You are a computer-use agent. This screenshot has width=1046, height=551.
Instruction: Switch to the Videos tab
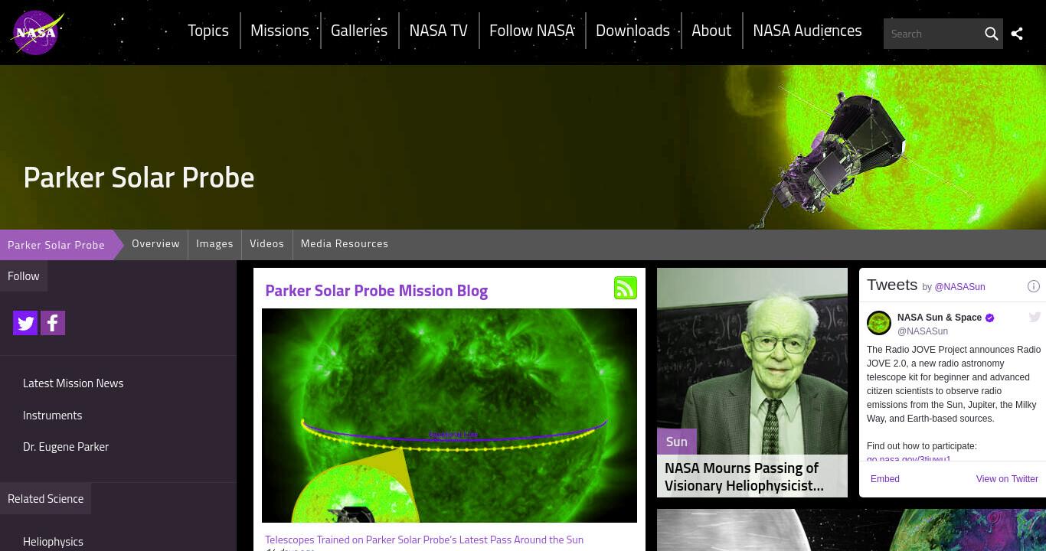coord(266,243)
